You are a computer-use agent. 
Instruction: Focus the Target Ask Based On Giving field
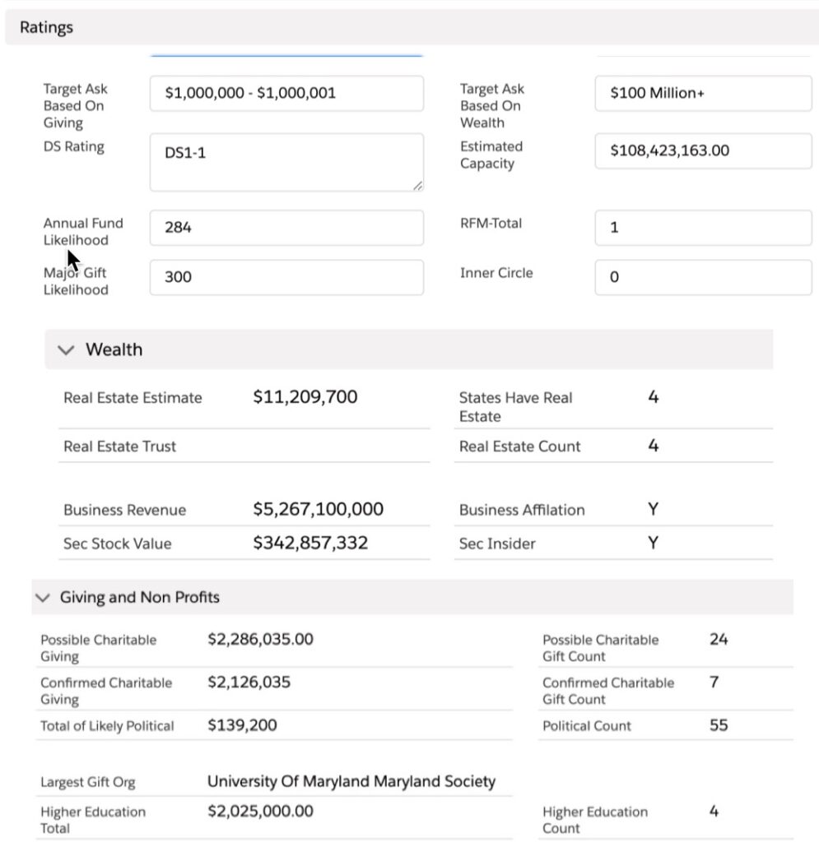[286, 94]
